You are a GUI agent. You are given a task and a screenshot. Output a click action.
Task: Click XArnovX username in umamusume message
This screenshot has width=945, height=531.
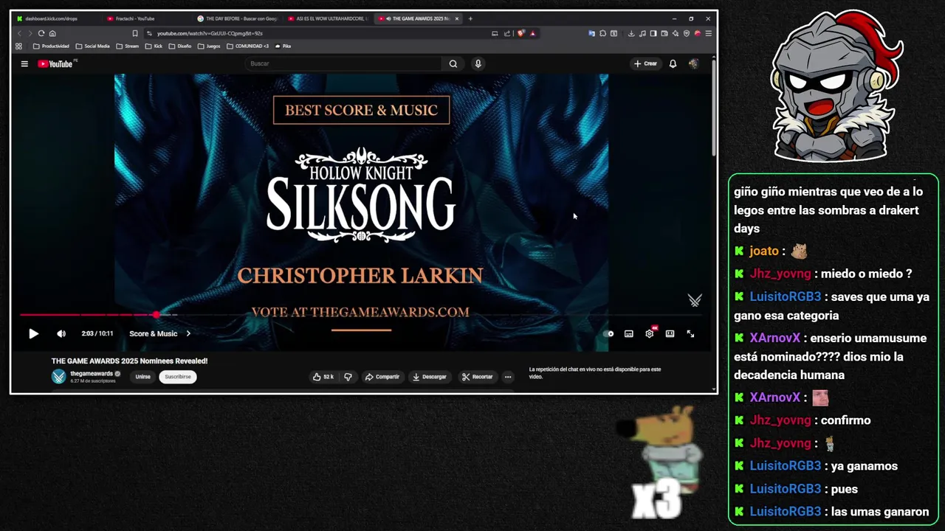pyautogui.click(x=775, y=339)
